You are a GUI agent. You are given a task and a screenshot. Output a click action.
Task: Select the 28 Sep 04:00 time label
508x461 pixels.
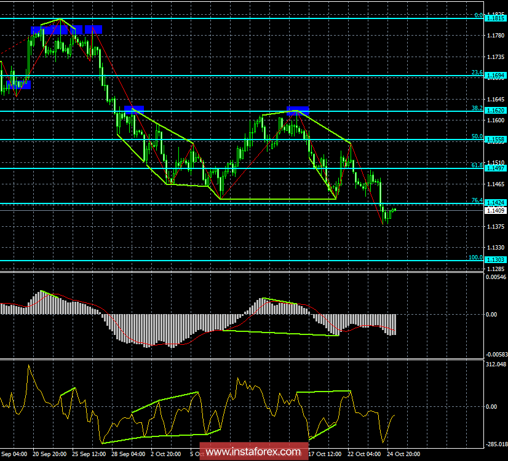(129, 455)
